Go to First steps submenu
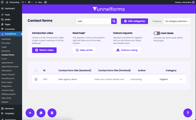The height and width of the screenshot is (120, 196). pyautogui.click(x=6, y=43)
